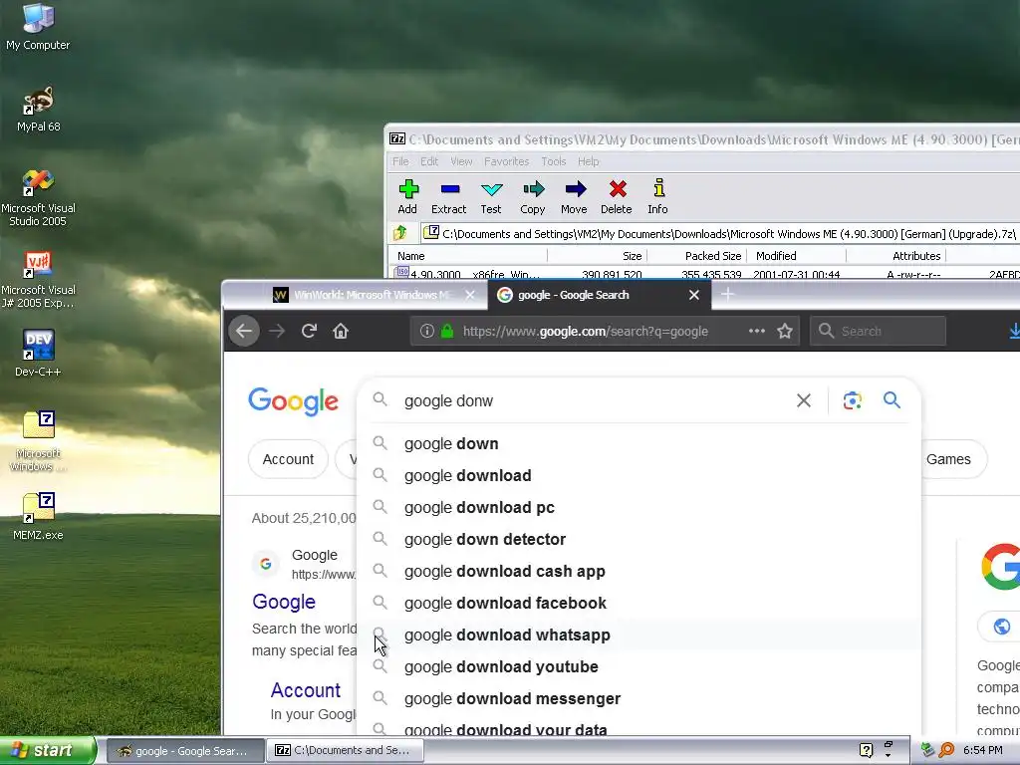The image size is (1020, 765).
Task: Open page actions three-dot menu
Action: tap(757, 331)
